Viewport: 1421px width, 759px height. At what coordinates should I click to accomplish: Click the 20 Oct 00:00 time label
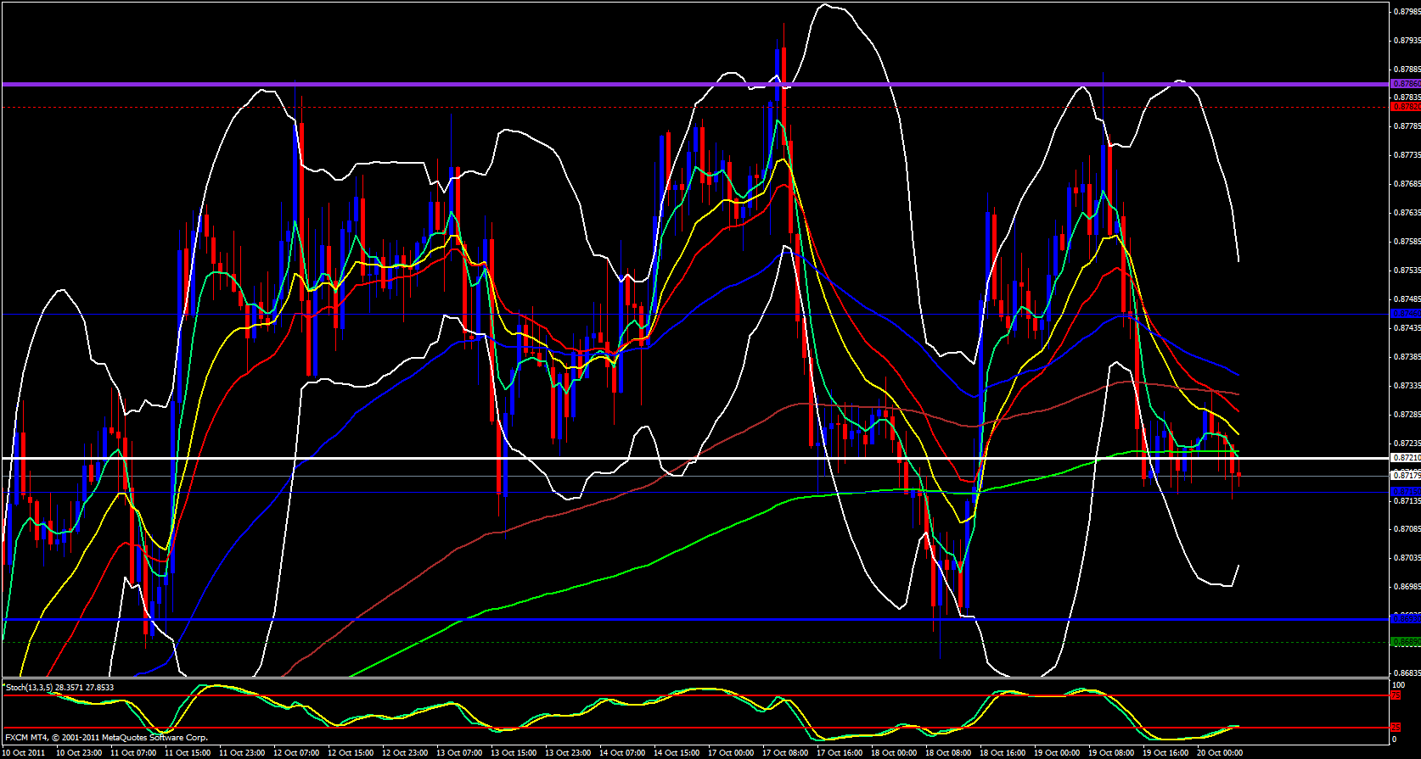[1219, 753]
